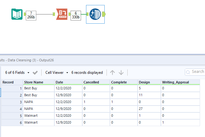
Task: Expand the Cell Viewer dropdown
Action: point(57,73)
